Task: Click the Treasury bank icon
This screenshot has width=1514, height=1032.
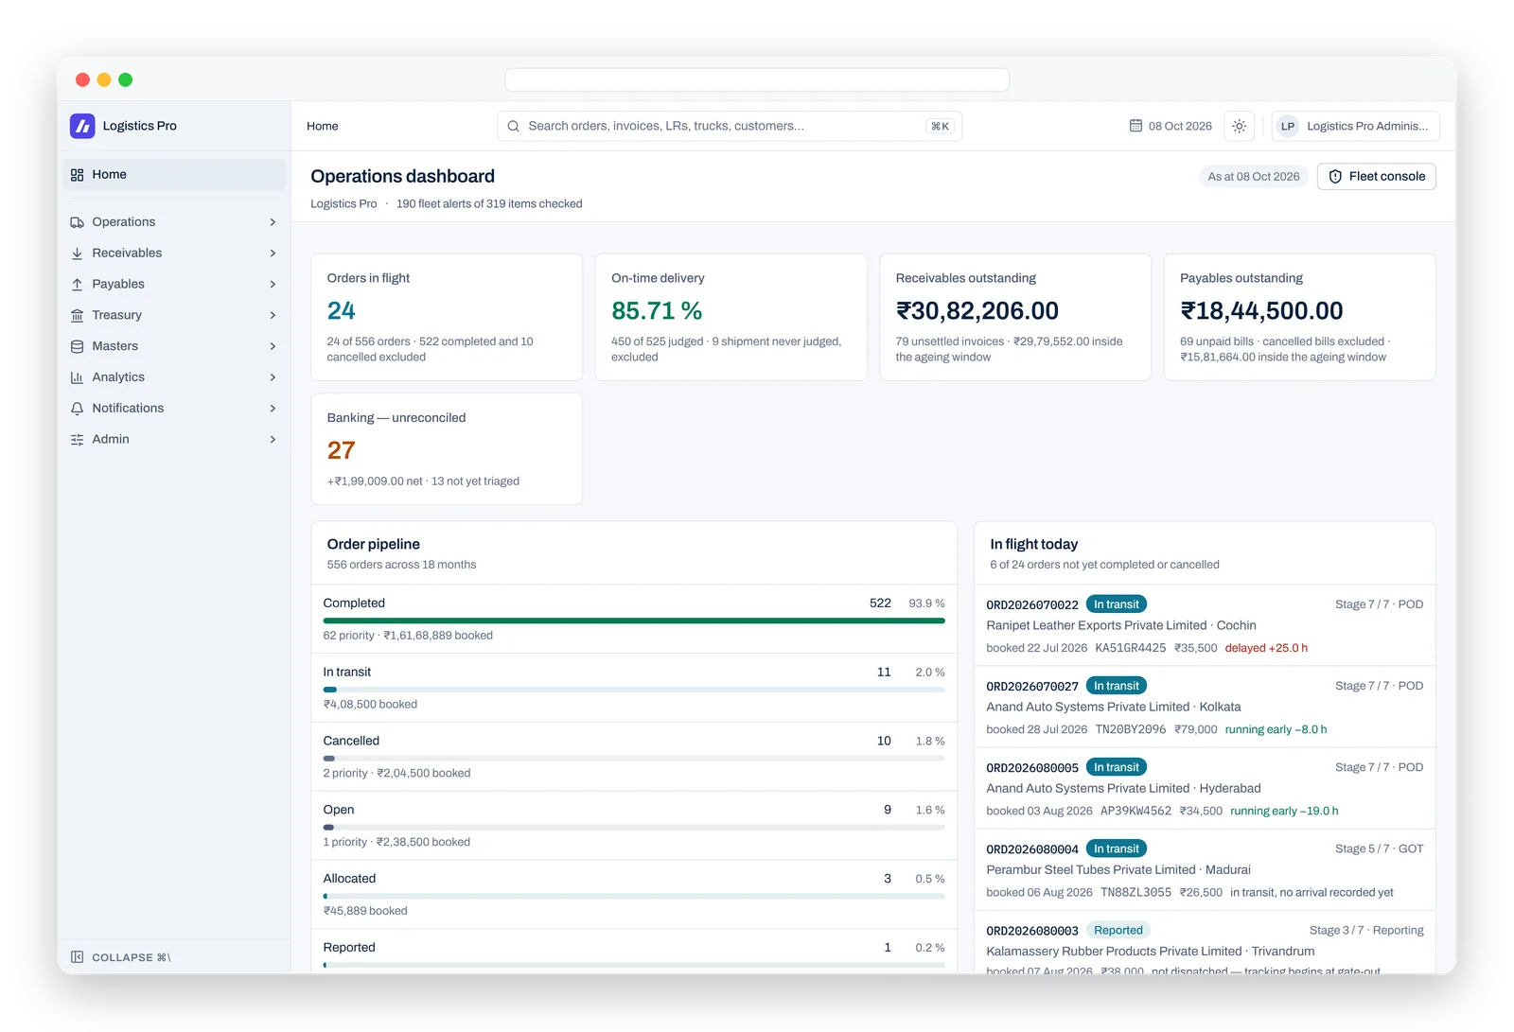Action: pos(78,316)
